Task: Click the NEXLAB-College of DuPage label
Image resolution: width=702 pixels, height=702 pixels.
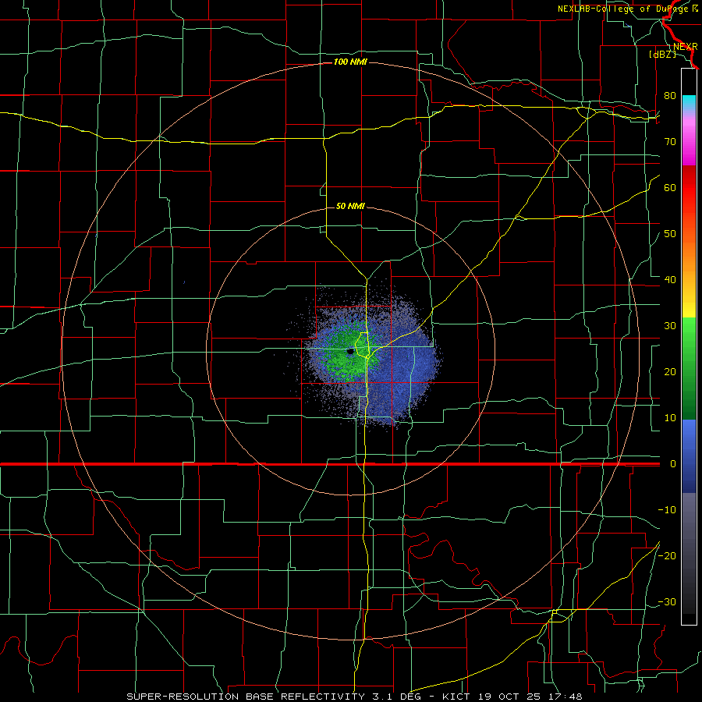Action: tap(622, 9)
